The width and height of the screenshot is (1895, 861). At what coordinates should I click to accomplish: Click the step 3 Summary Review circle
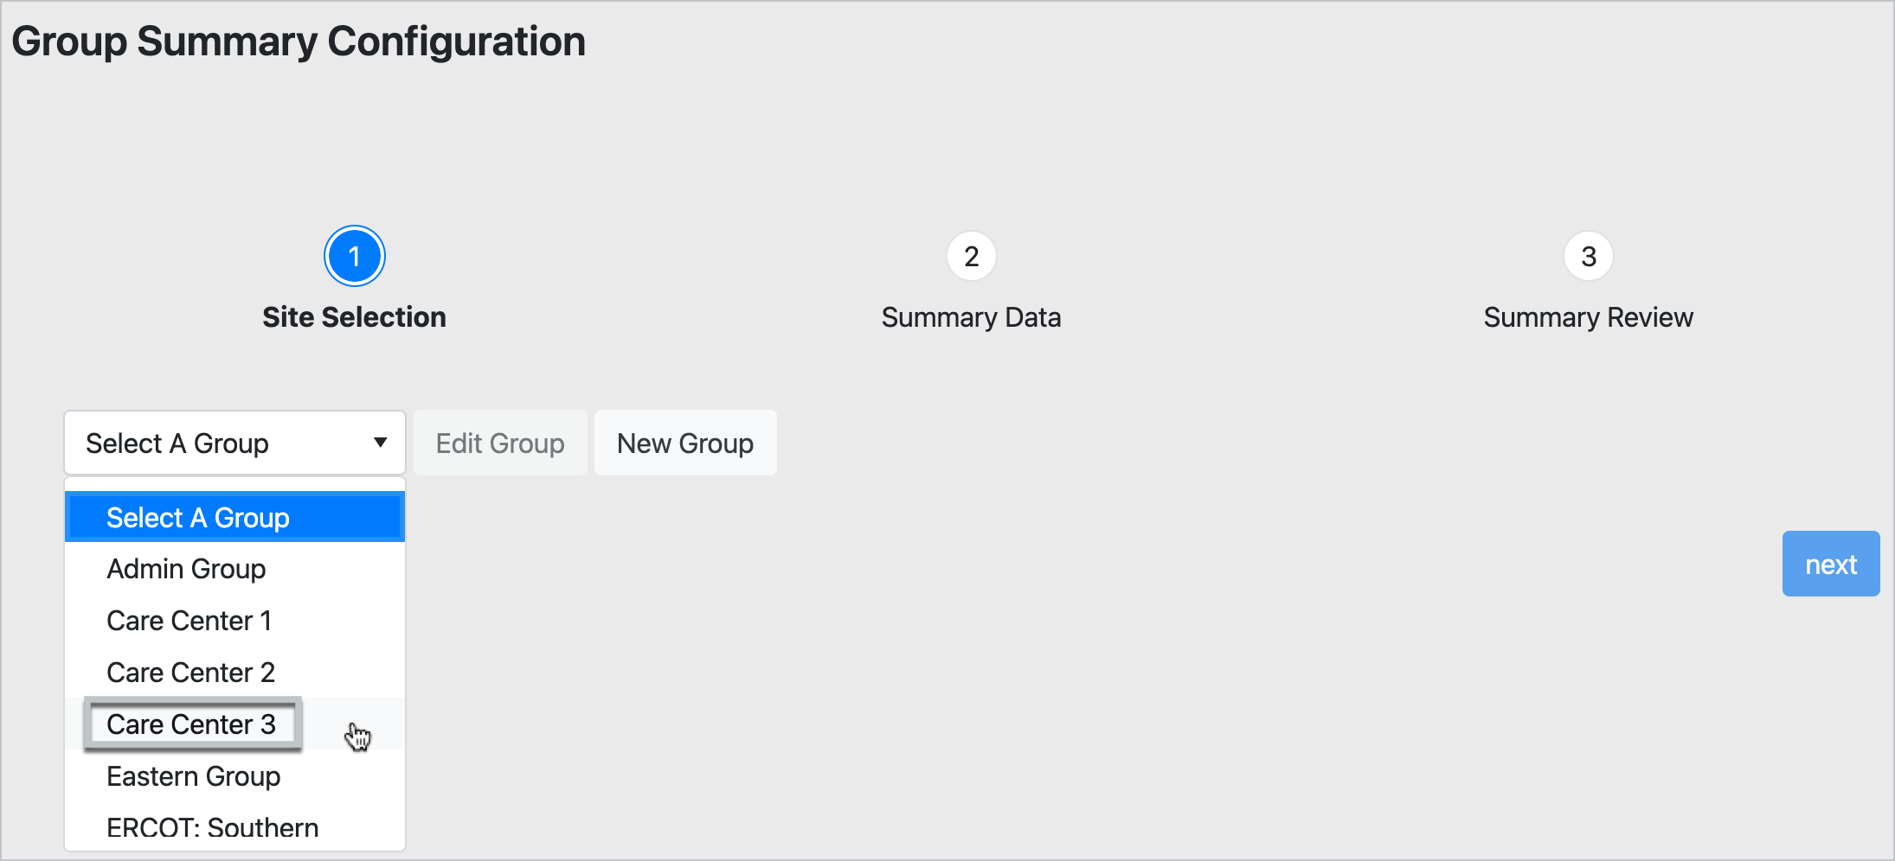(1588, 256)
